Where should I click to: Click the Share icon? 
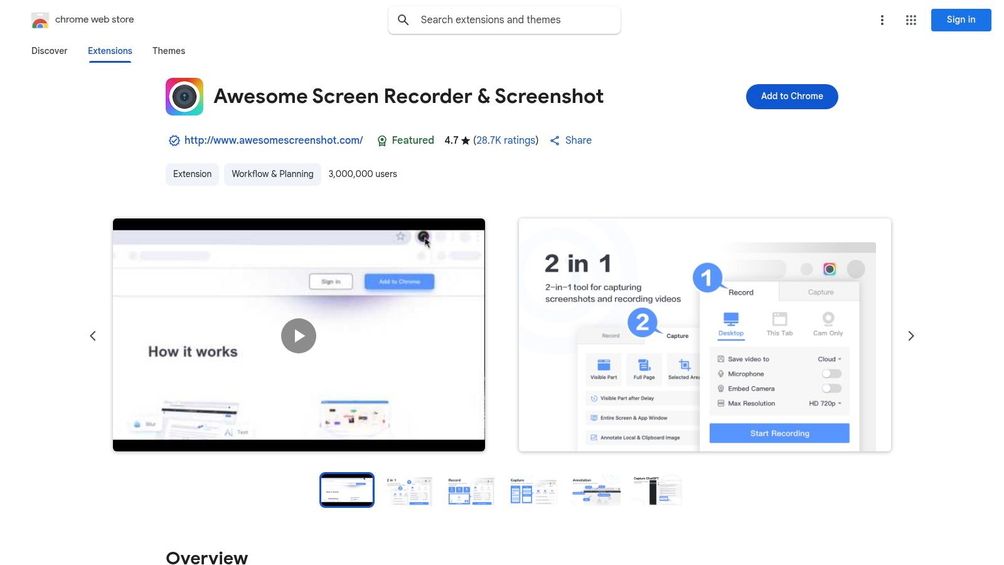[x=555, y=140]
